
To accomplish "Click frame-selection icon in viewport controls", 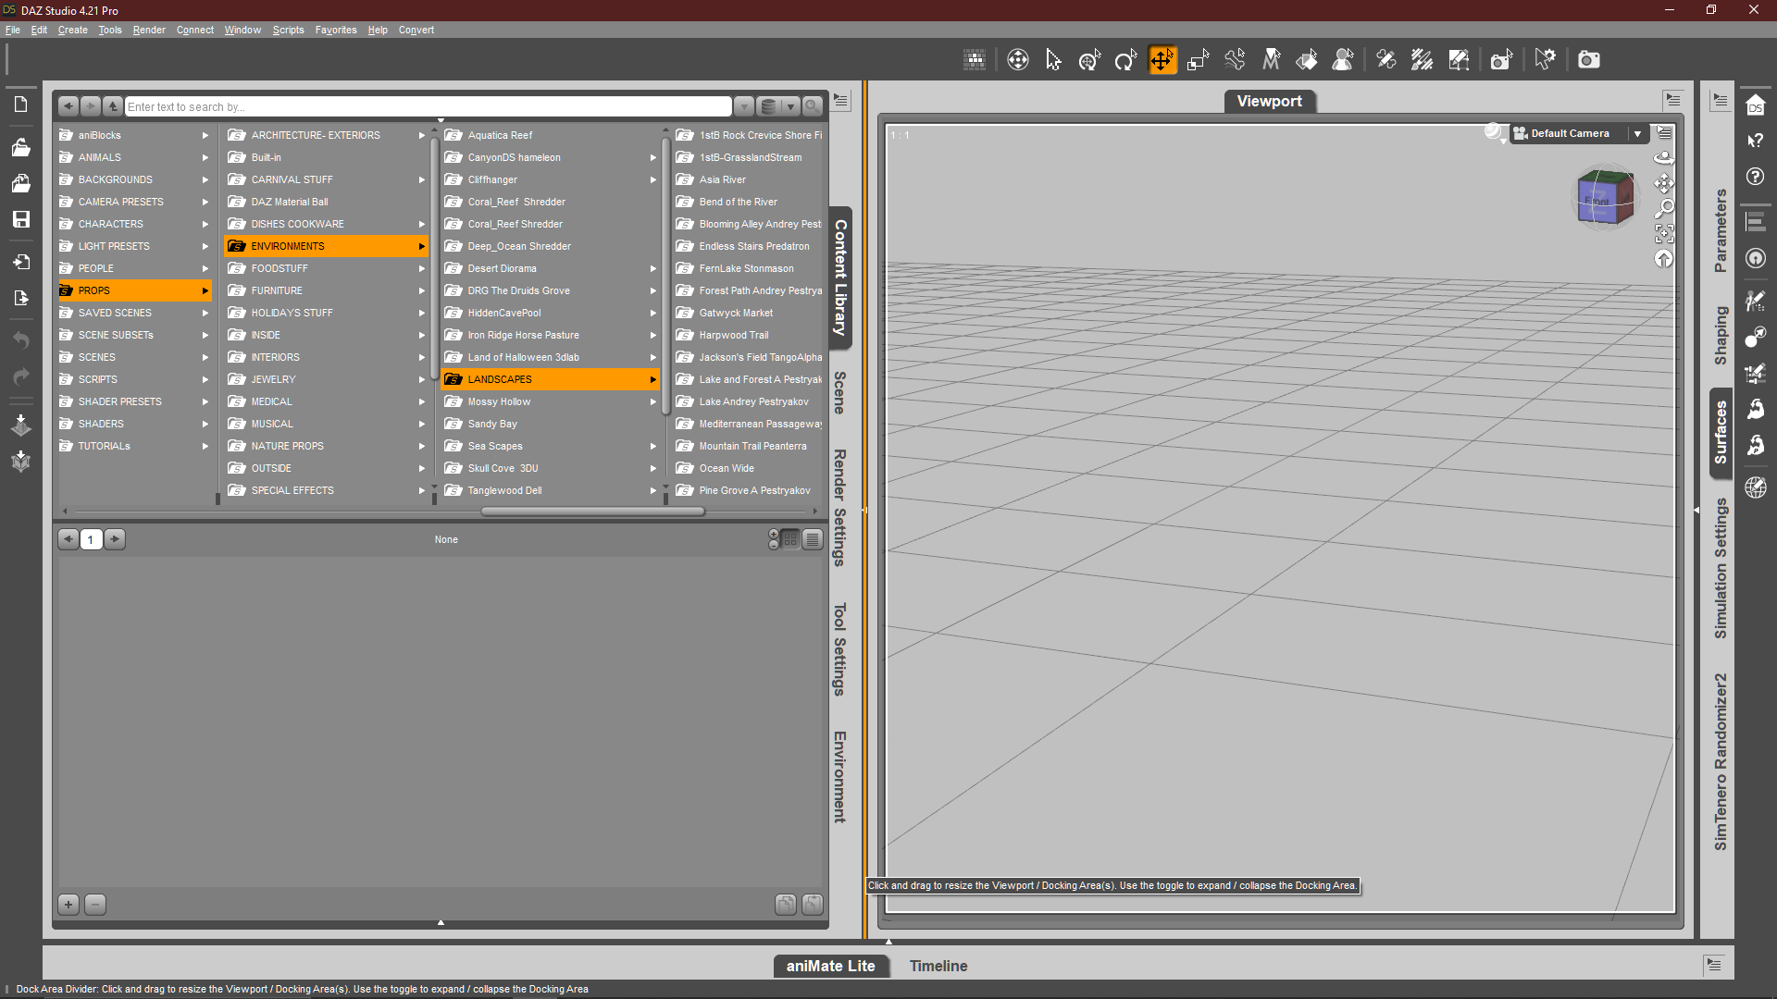I will click(x=1664, y=233).
